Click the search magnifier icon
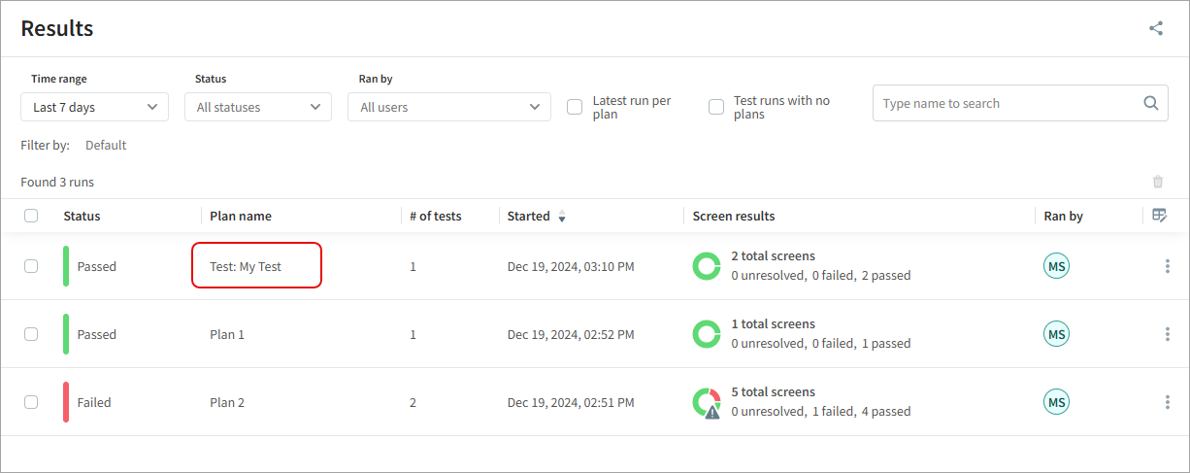The image size is (1190, 473). [1150, 103]
